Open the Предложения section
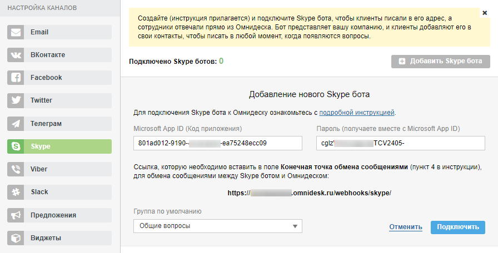 (59, 215)
